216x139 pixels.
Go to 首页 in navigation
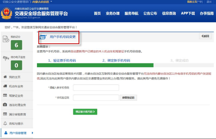(x=97, y=13)
